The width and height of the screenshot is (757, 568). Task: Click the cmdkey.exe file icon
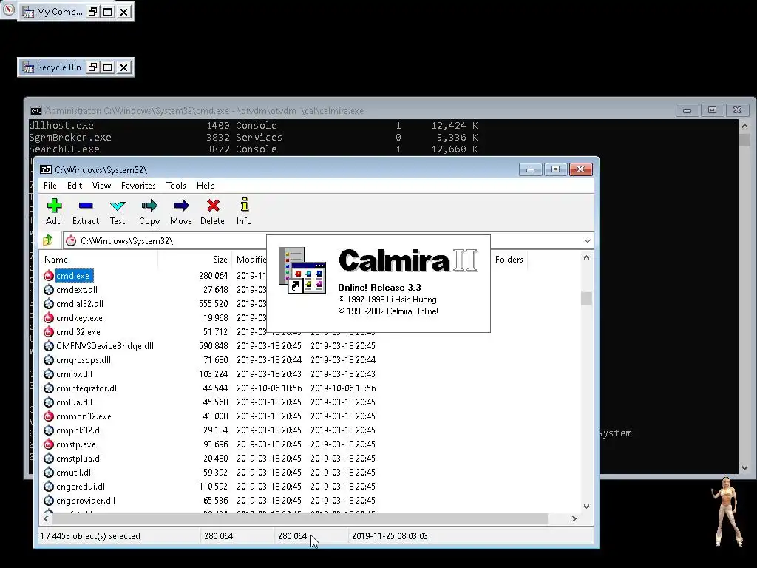click(49, 318)
